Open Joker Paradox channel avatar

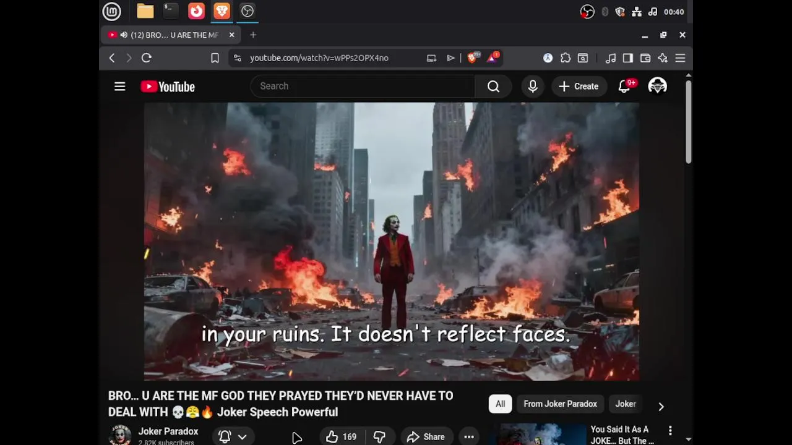pos(119,435)
